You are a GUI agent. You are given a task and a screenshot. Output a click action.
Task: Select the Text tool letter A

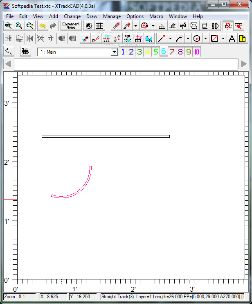232,39
